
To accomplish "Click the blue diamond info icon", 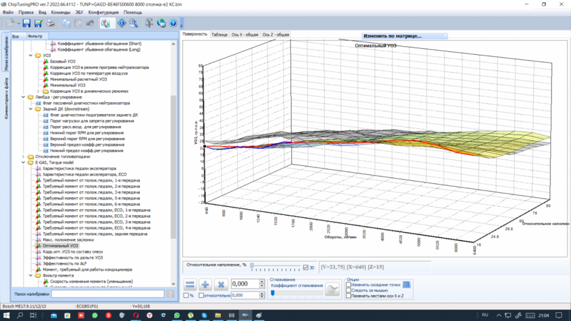I will [x=122, y=23].
